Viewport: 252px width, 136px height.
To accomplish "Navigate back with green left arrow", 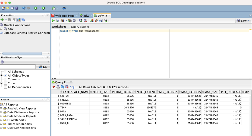I will tap(36, 8).
